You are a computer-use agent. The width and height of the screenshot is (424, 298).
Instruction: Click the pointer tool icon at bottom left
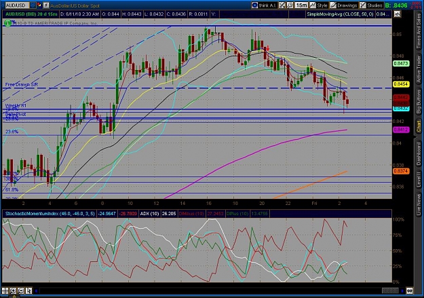coord(28,291)
